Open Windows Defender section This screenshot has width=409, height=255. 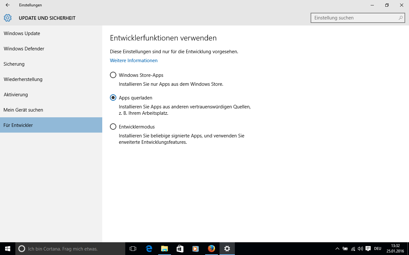coord(51,49)
